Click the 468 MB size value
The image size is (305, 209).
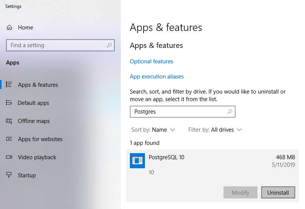[x=285, y=157]
